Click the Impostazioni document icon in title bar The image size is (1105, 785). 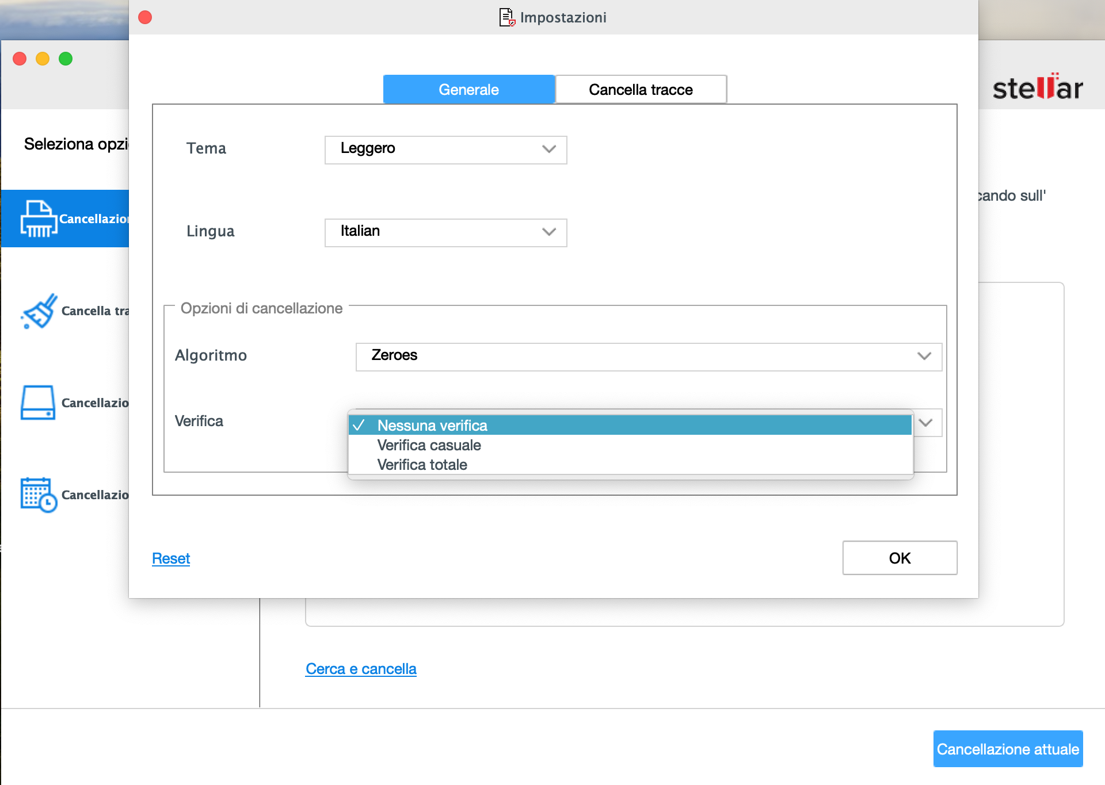tap(506, 17)
